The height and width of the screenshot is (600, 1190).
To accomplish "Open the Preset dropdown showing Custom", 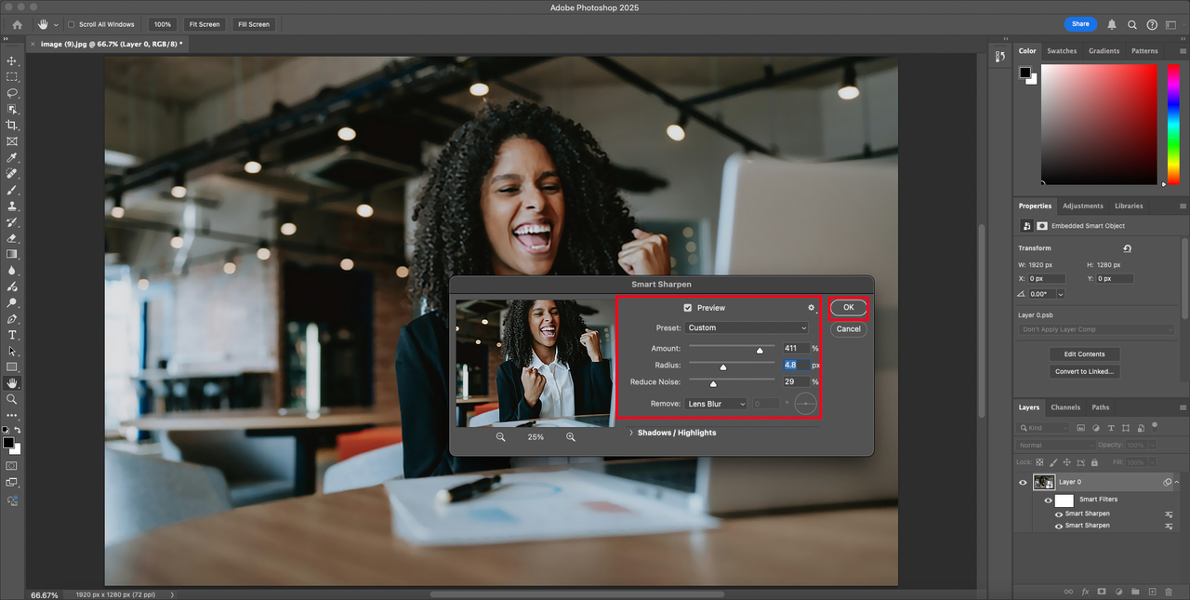I will 747,327.
